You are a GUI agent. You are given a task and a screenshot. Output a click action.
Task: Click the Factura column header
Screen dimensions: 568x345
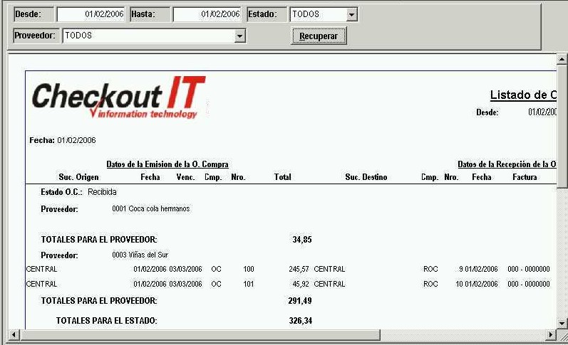pyautogui.click(x=525, y=177)
